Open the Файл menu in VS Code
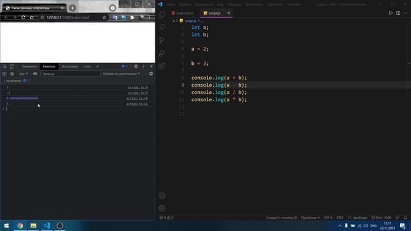411x231 pixels. point(171,4)
